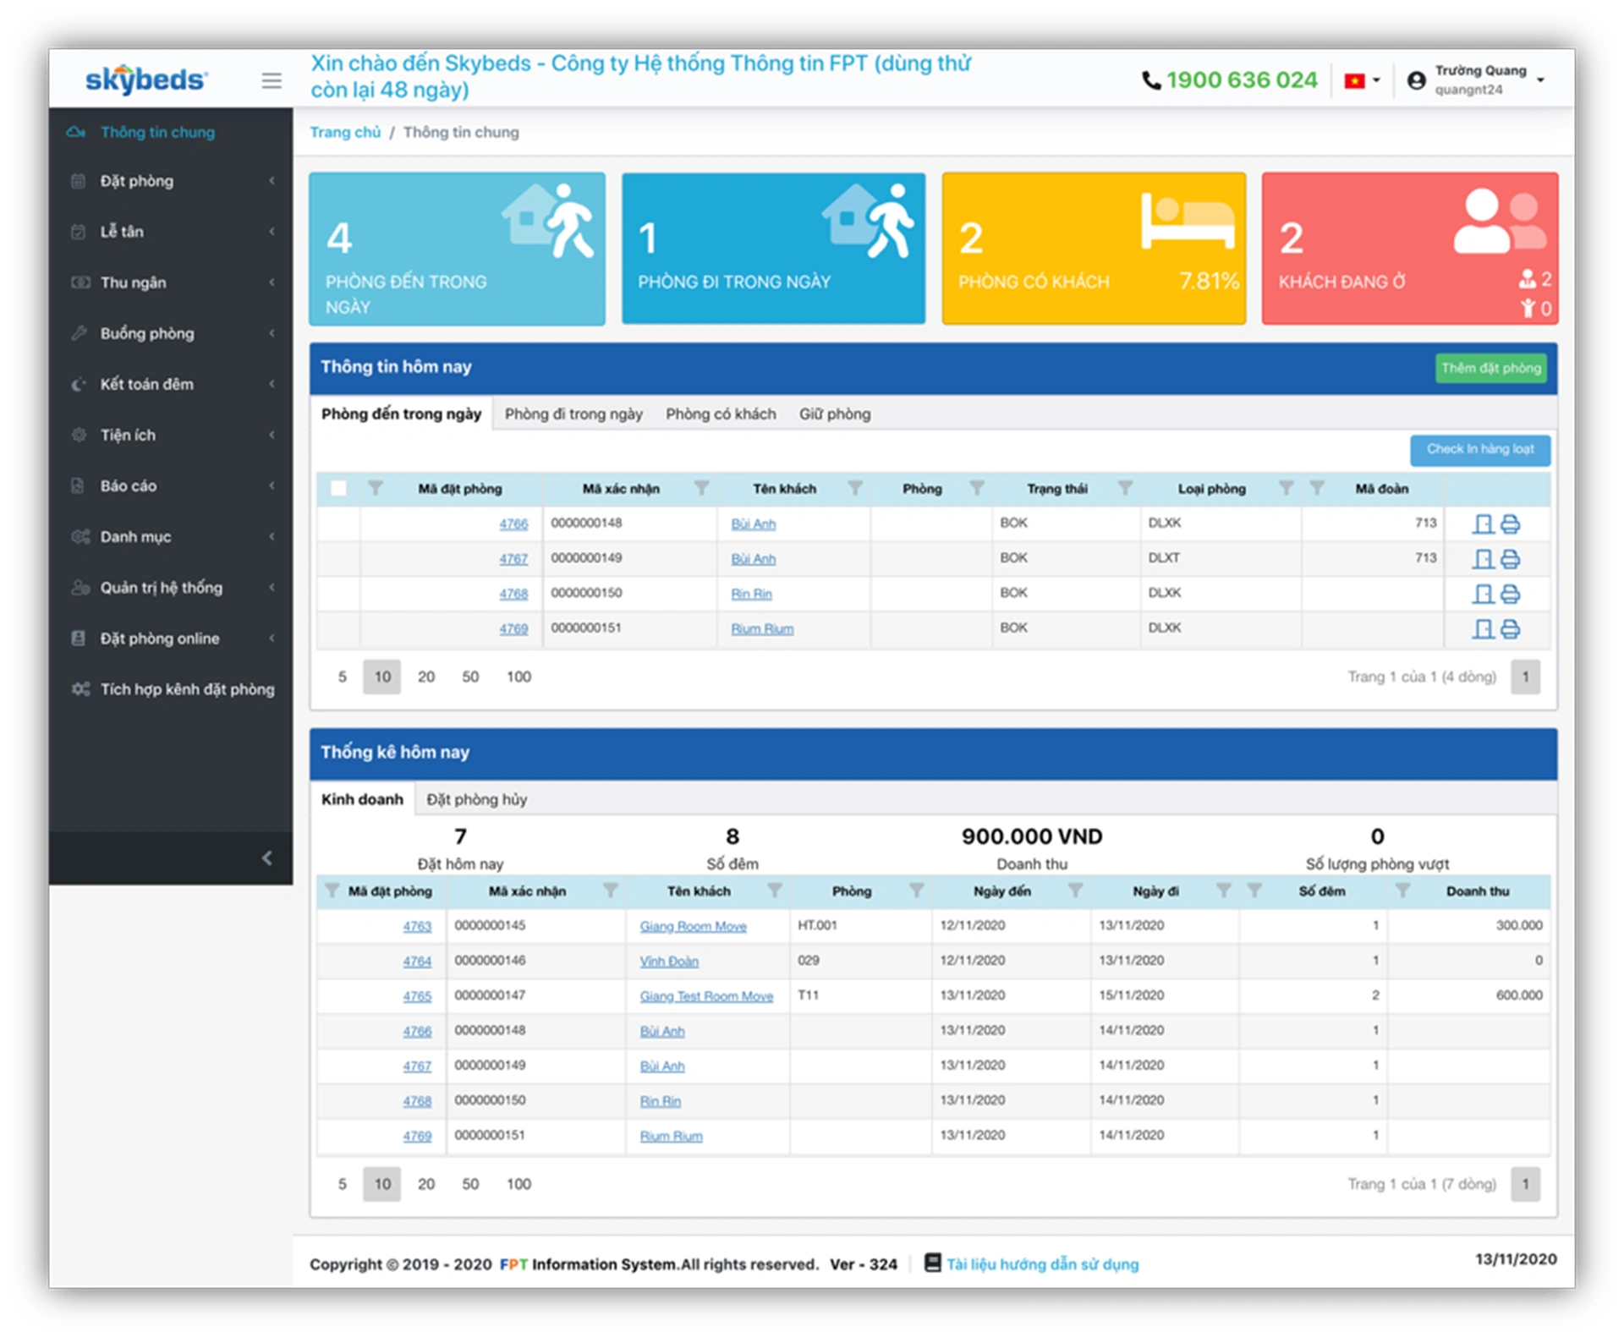Click Check In hàng loạt button
Screen dimensions: 1624x1332
click(x=1479, y=449)
